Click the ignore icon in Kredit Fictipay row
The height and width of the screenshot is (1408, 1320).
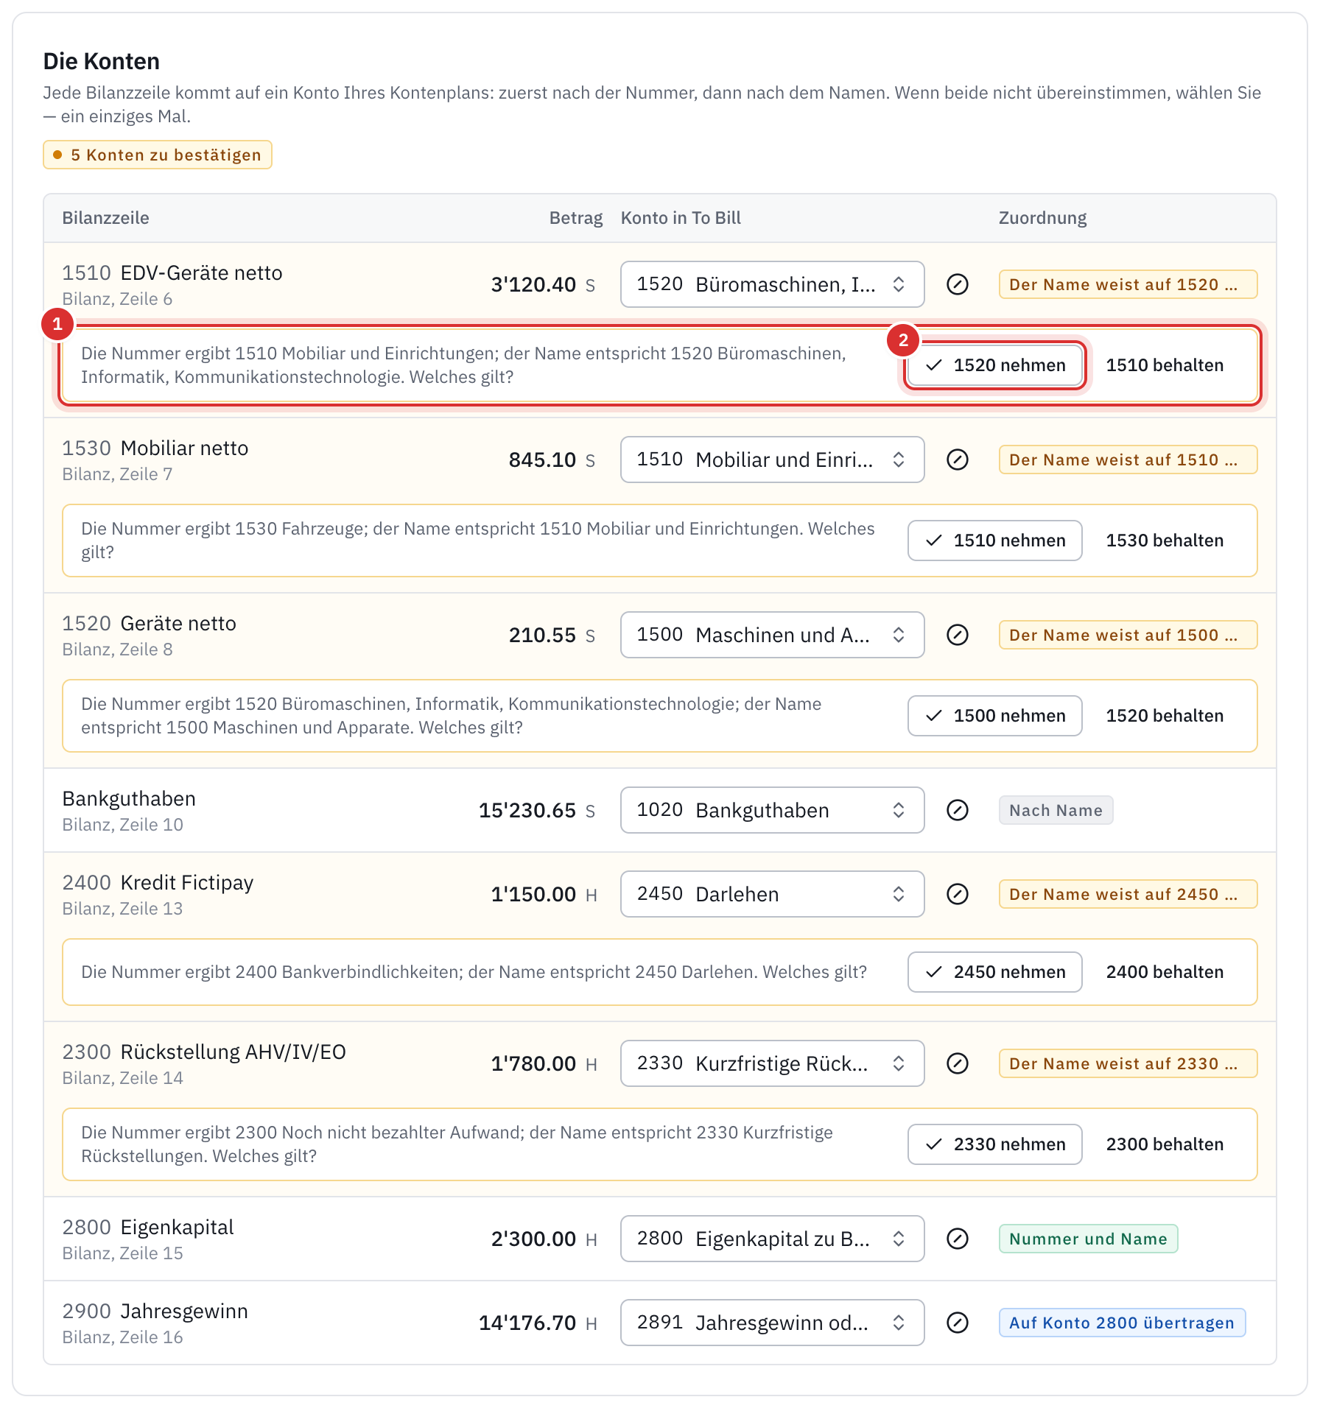pyautogui.click(x=957, y=894)
